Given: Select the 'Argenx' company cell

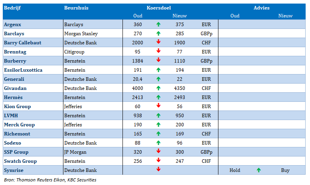Looking at the screenshot, I should click(x=33, y=24).
